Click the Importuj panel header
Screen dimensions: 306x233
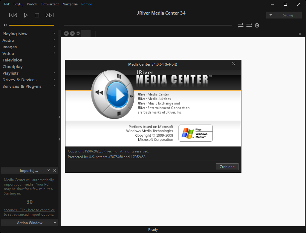click(x=29, y=170)
